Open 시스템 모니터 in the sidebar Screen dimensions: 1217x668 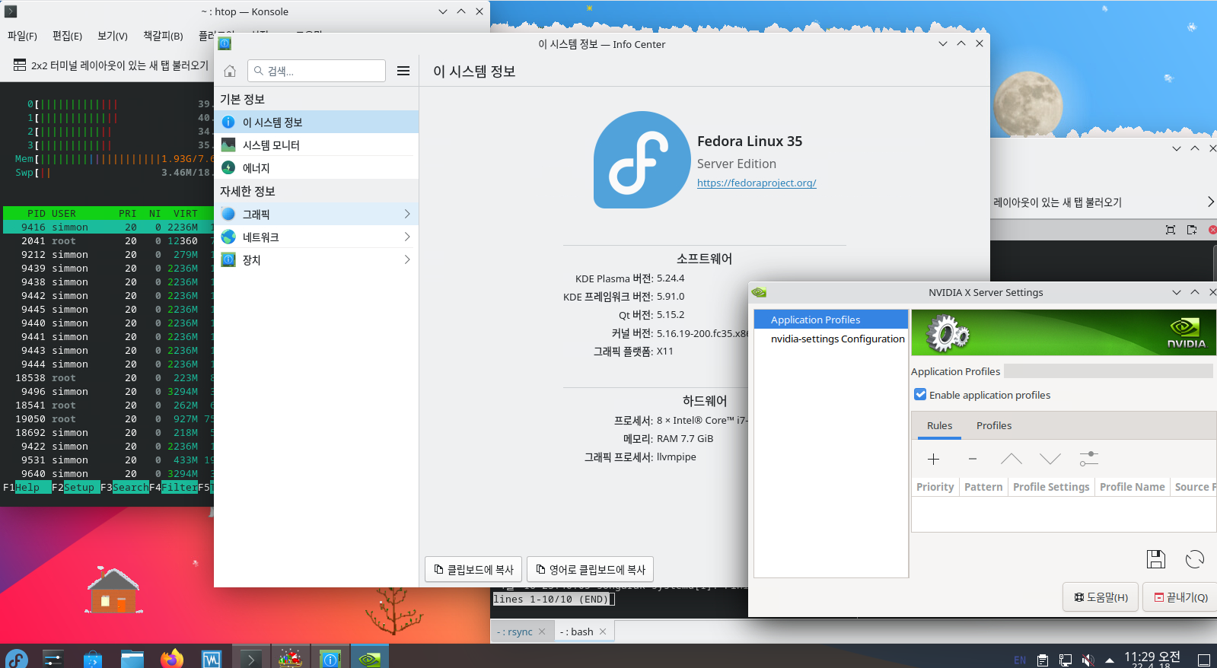click(x=316, y=145)
